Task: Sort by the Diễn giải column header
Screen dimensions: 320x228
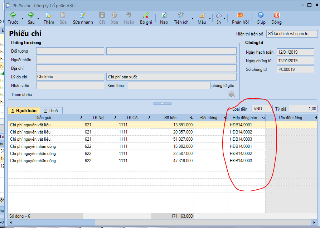Action: tap(43, 118)
